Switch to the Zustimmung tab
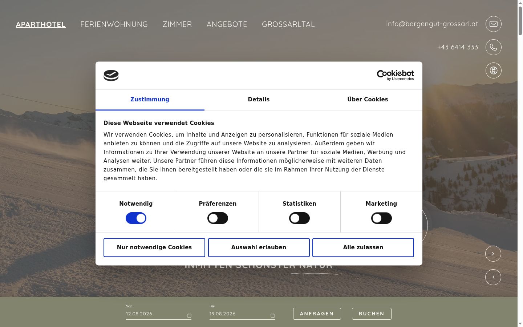This screenshot has height=327, width=523. [x=150, y=100]
